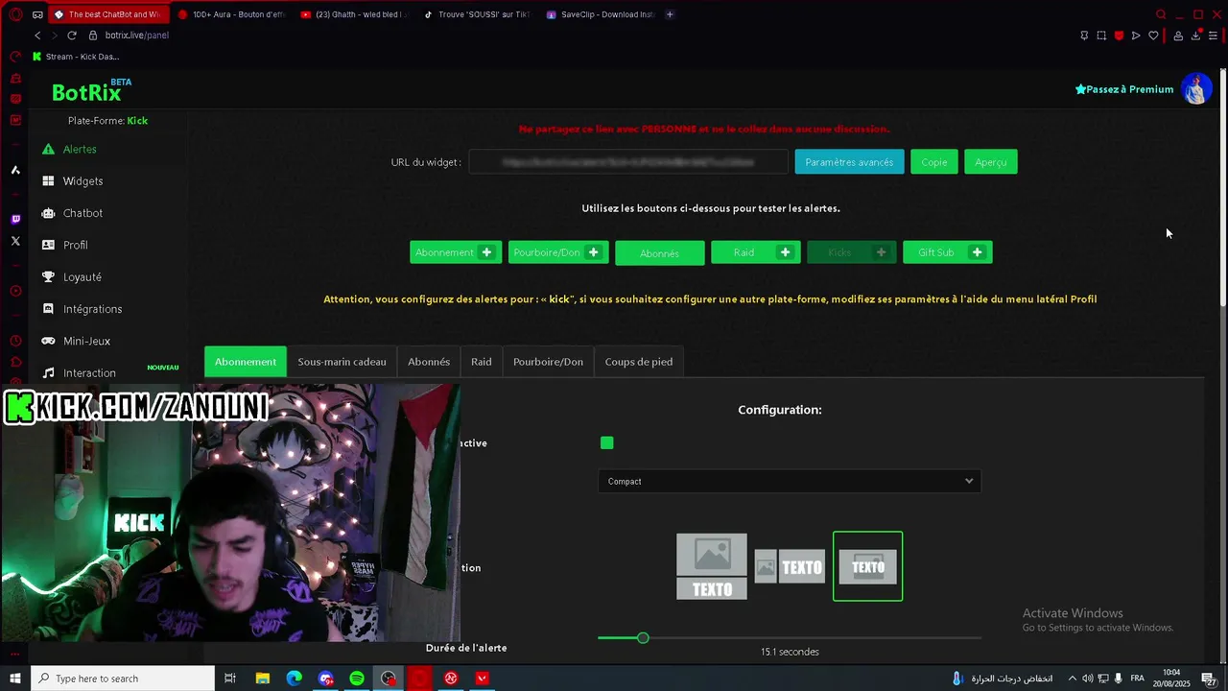Click the Twitch icon in Opera sidebar
Image resolution: width=1228 pixels, height=691 pixels.
click(15, 220)
